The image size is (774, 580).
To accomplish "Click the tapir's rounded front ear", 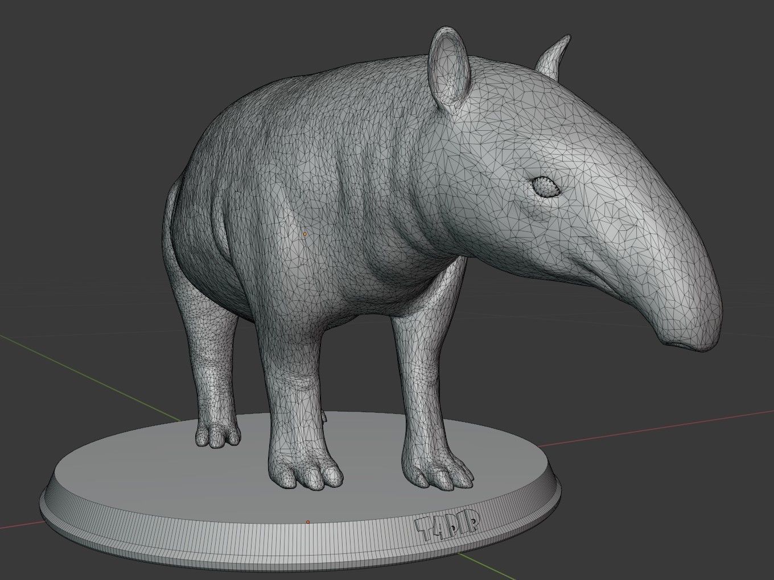I will tap(450, 68).
